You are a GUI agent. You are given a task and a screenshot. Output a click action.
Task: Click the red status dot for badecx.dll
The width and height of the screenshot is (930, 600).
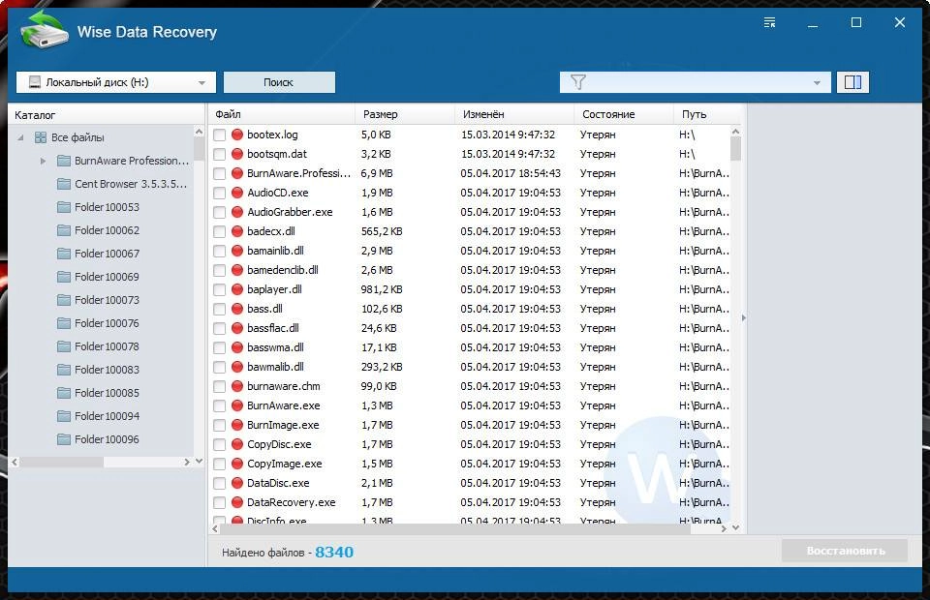pyautogui.click(x=237, y=231)
